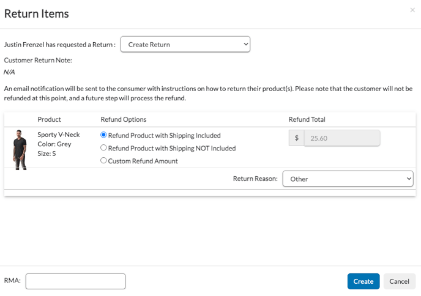This screenshot has width=421, height=296.
Task: Click the Refund Total column header
Action: 307,119
